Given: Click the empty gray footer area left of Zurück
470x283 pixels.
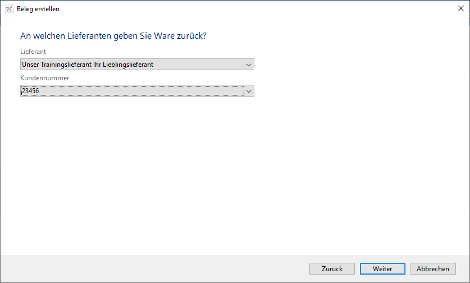Looking at the screenshot, I should click(x=152, y=269).
